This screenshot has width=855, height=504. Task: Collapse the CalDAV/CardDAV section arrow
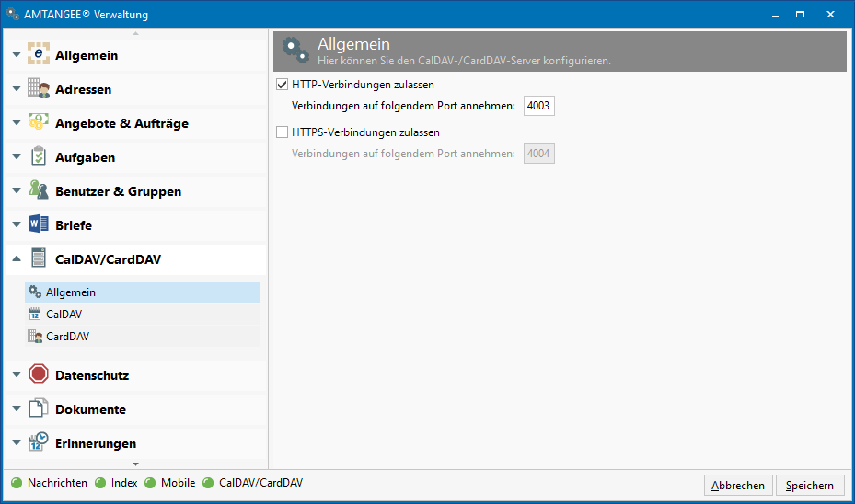pos(17,258)
